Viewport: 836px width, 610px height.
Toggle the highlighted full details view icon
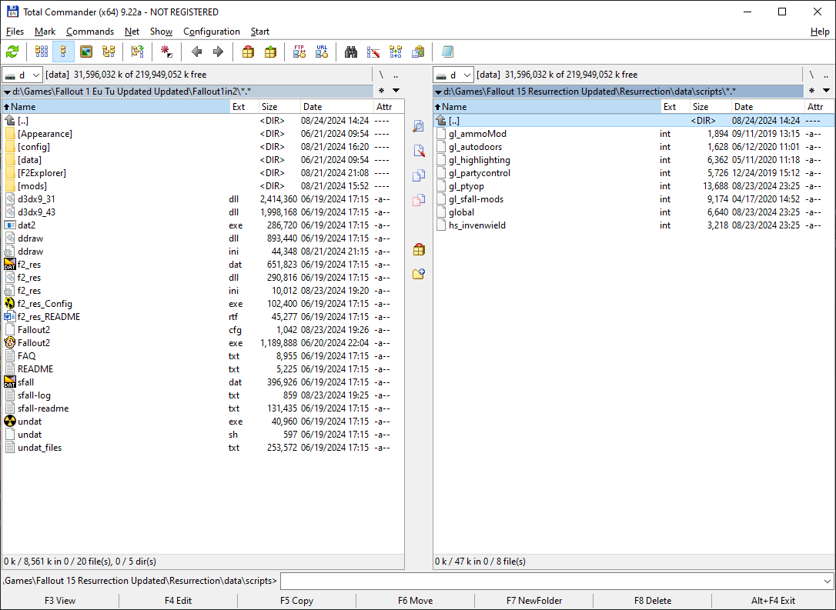(63, 52)
